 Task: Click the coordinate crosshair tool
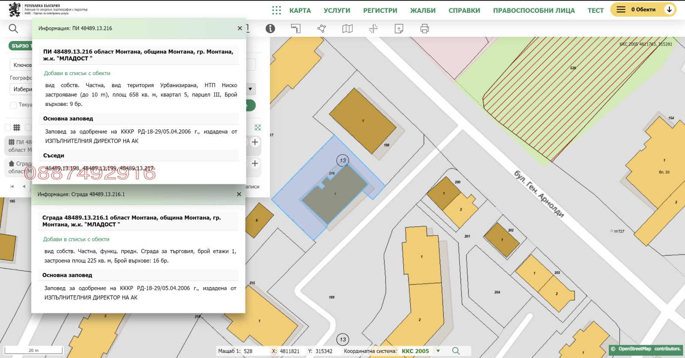point(373,29)
